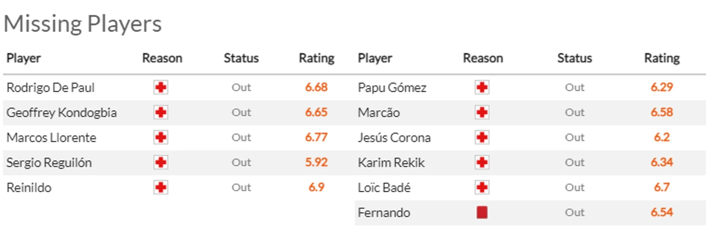Click the left Reason column header
Screen dimensions: 714x242
pos(162,58)
